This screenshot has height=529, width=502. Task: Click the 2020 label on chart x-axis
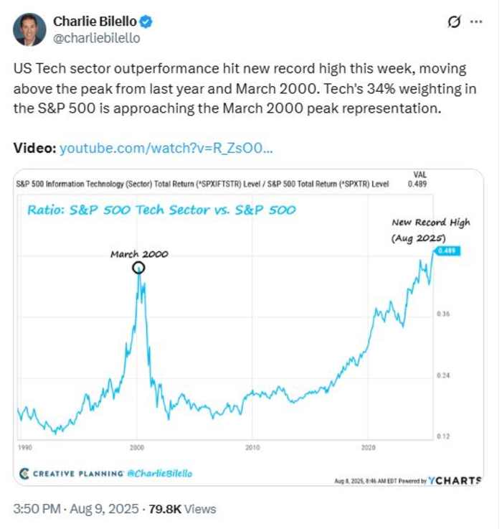(368, 446)
